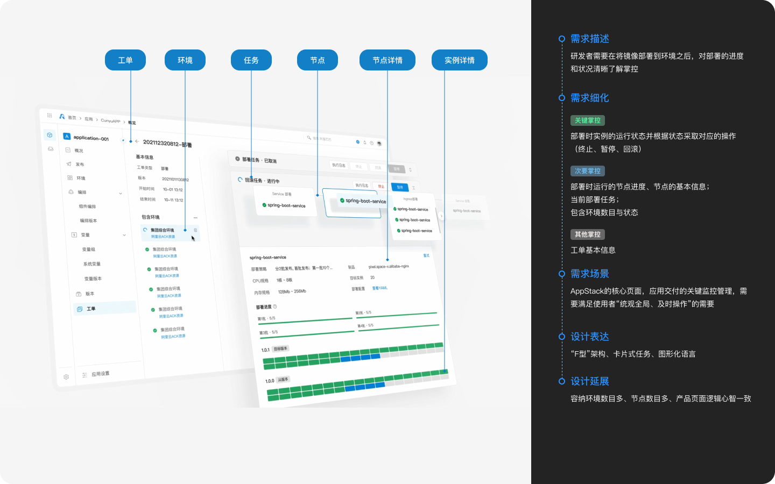Click 执行日志 in the 部署任务 row
Screen dimensions: 775x484
click(x=339, y=166)
